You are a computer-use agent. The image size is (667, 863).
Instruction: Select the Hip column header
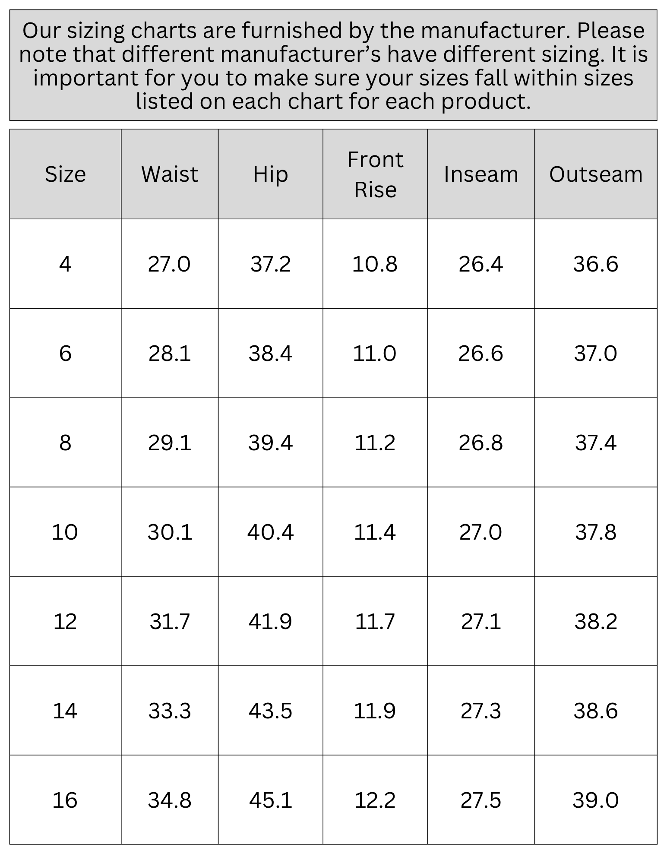click(271, 174)
